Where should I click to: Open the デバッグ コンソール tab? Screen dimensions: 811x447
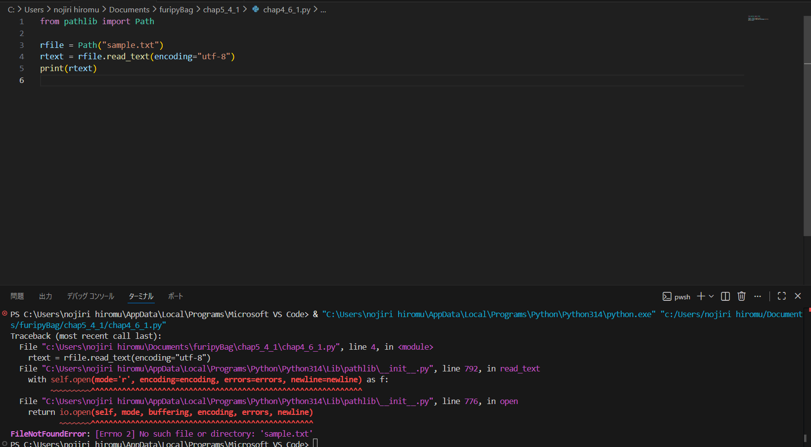pyautogui.click(x=90, y=296)
